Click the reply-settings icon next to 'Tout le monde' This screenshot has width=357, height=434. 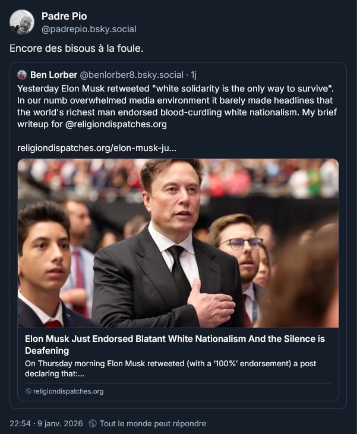click(93, 423)
